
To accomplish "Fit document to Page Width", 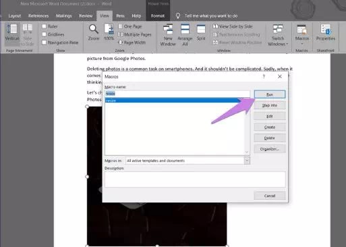I will pos(132,43).
